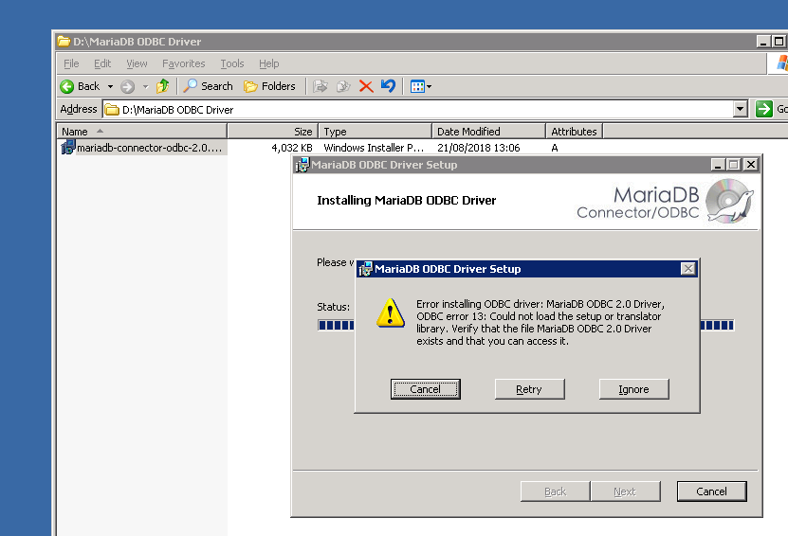Click the red Delete icon in toolbar

(366, 86)
